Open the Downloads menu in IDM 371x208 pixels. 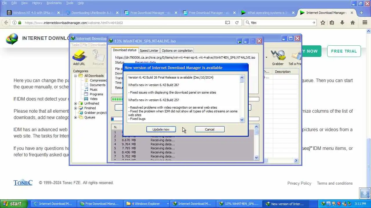98,45
